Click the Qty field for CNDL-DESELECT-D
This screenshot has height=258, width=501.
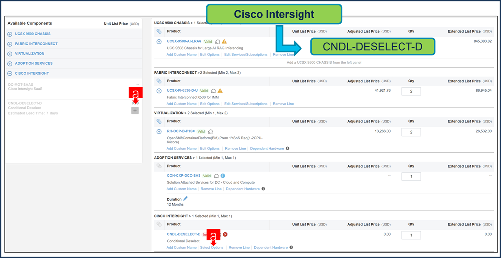[411, 235]
